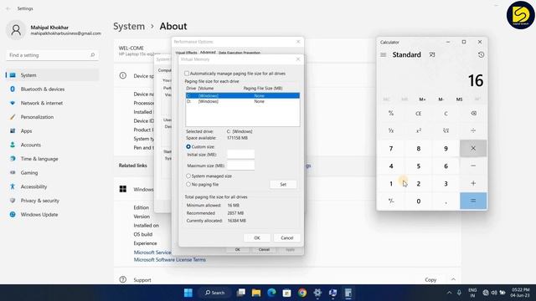Open Google Chrome from the taskbar
The width and height of the screenshot is (536, 301).
tap(302, 293)
